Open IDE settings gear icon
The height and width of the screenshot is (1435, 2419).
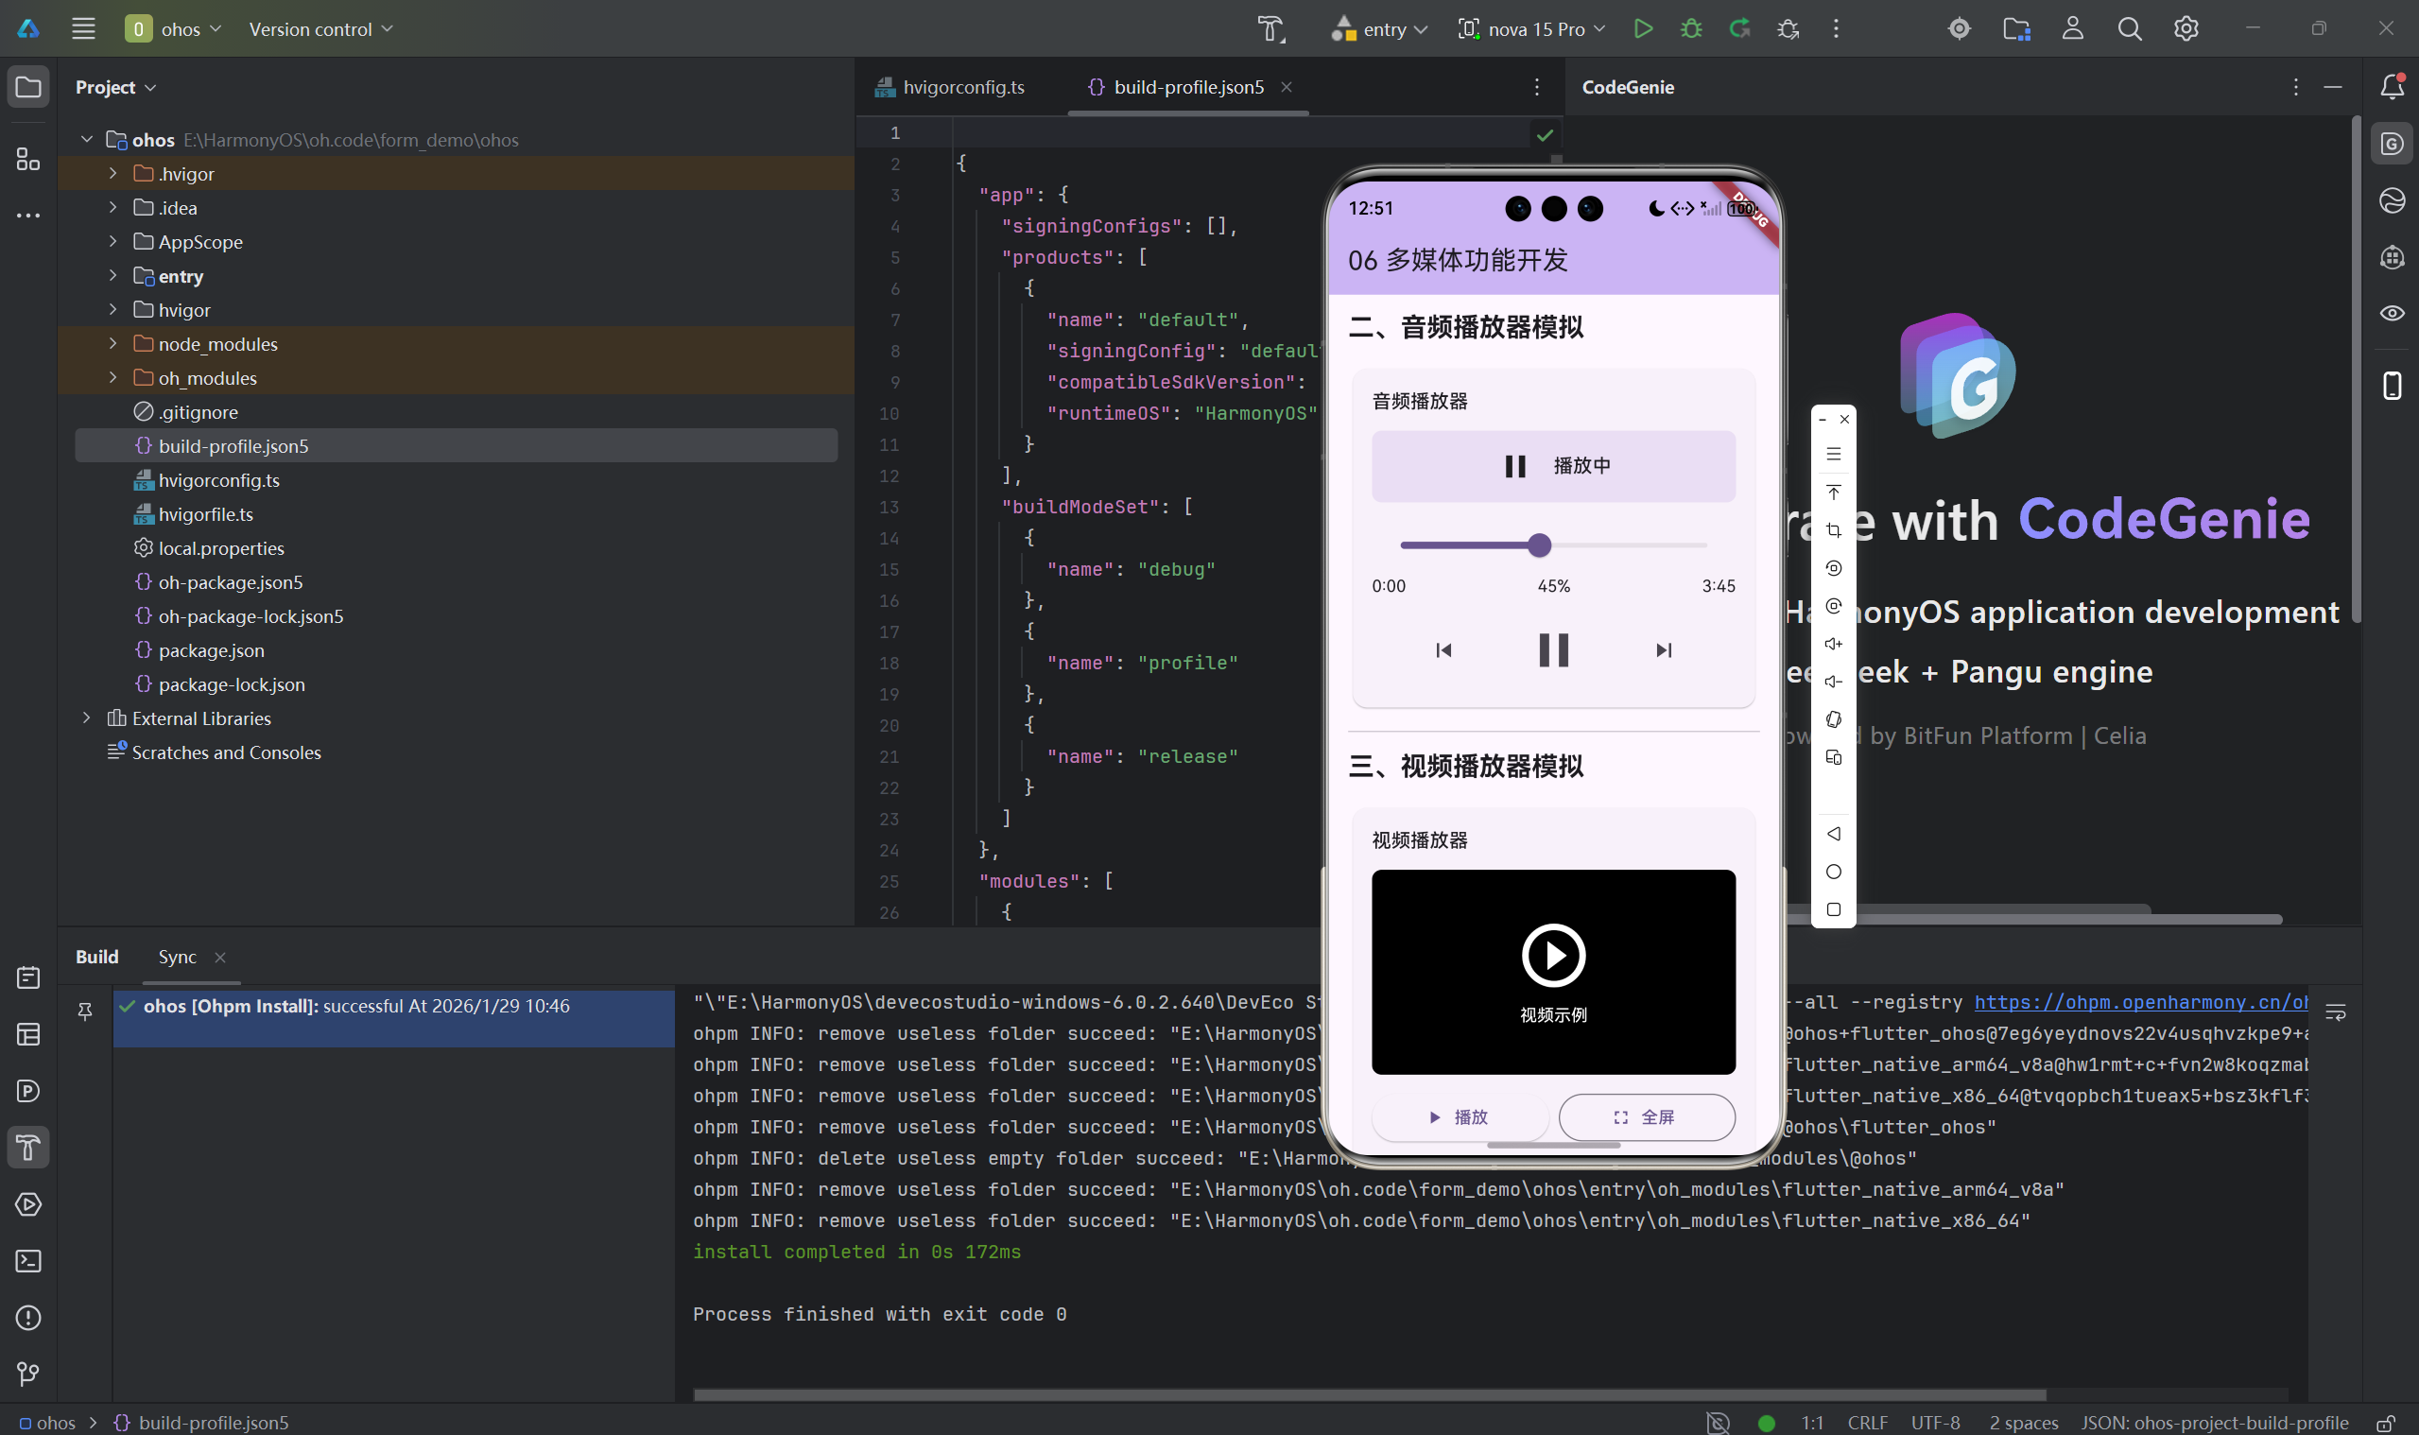(2186, 29)
